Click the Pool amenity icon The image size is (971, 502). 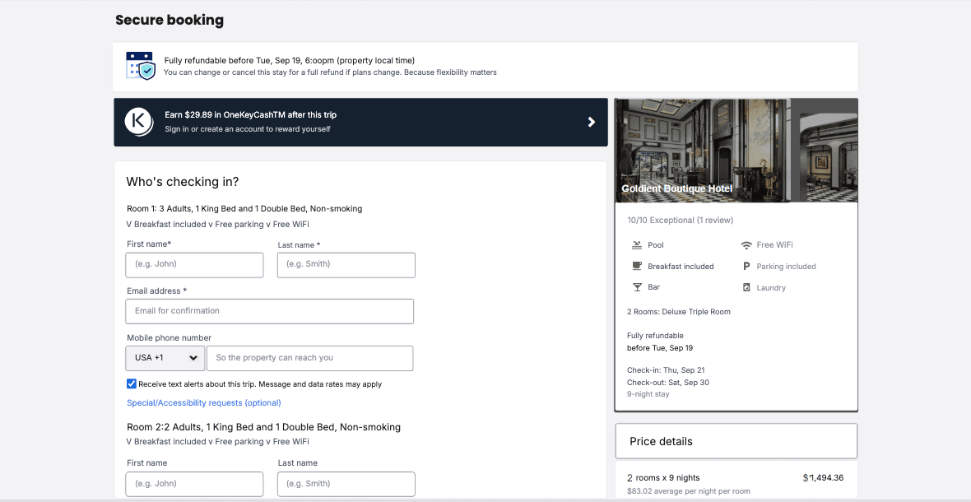636,245
